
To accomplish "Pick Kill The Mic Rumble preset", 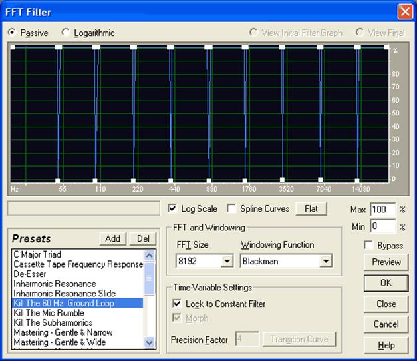I will pyautogui.click(x=49, y=313).
